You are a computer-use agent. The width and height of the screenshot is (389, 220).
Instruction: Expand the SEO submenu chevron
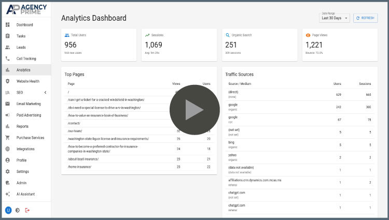45,93
